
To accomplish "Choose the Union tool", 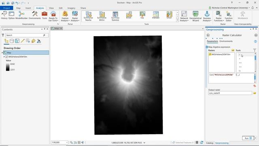I will (169, 15).
